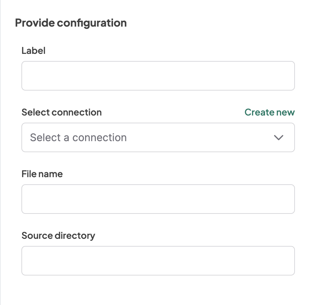Place cursor at left edge of File name input
The height and width of the screenshot is (305, 317).
tap(27, 199)
